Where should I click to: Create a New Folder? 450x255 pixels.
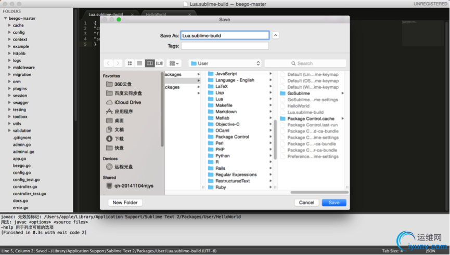(125, 203)
